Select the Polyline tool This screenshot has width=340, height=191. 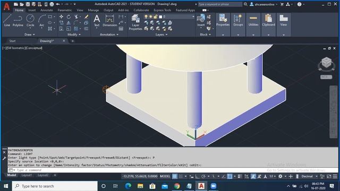18,21
